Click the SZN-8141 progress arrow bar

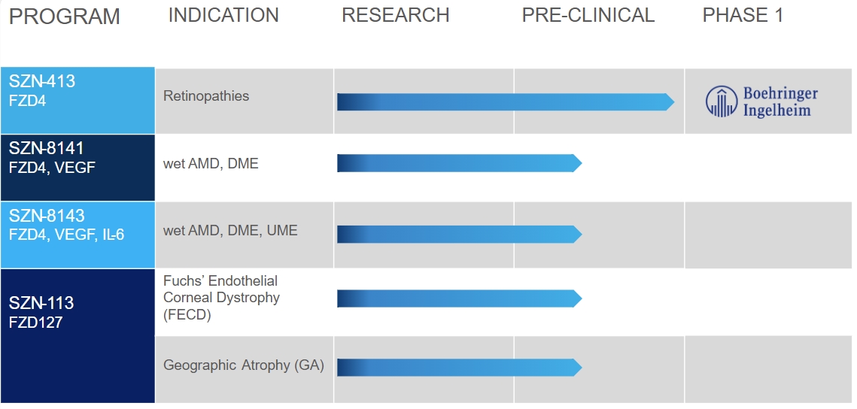[459, 163]
